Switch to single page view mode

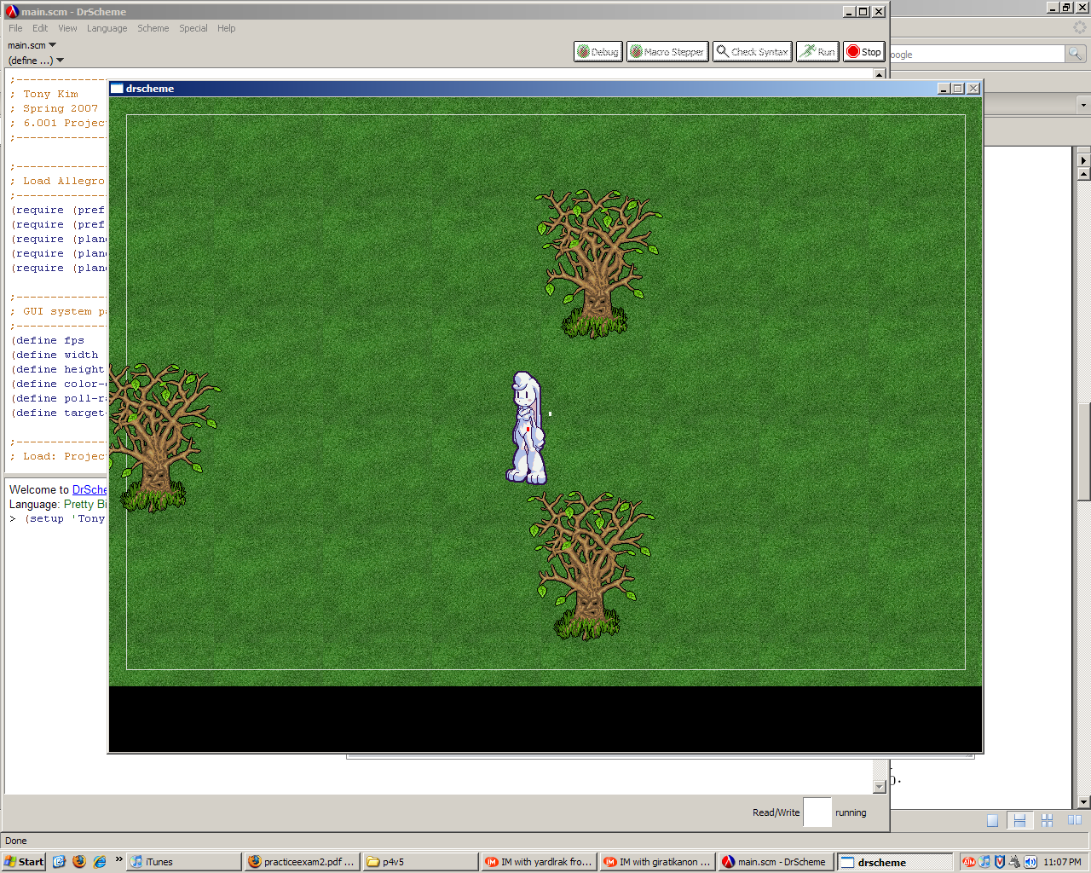pos(992,820)
